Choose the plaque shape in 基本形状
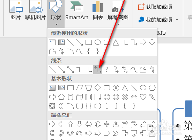Viewport: 192px width, 140px height. (x=98, y=106)
